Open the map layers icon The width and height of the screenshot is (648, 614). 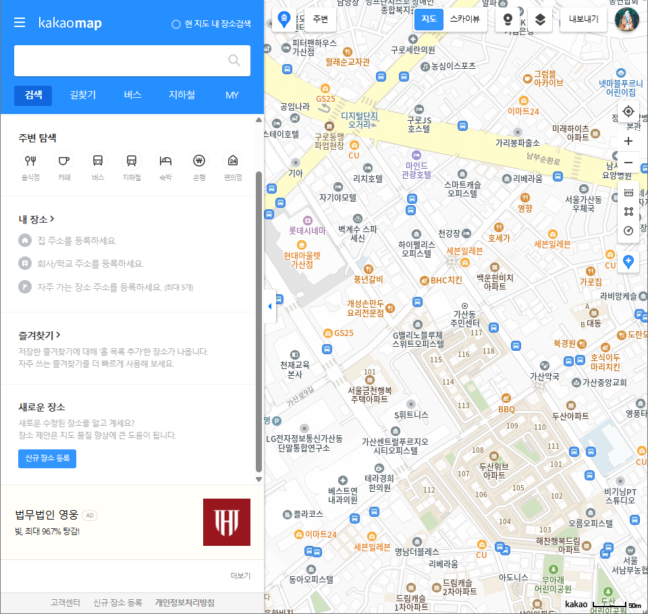tap(540, 20)
